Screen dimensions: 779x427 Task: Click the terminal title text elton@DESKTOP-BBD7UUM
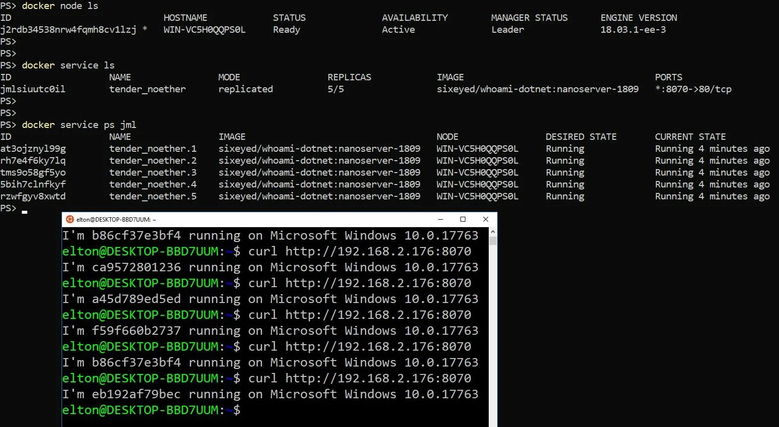pos(116,220)
